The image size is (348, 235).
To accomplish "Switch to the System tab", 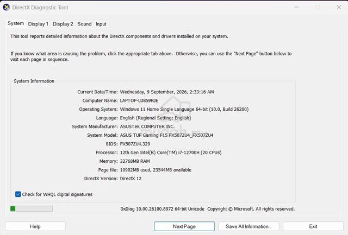I will click(x=16, y=23).
